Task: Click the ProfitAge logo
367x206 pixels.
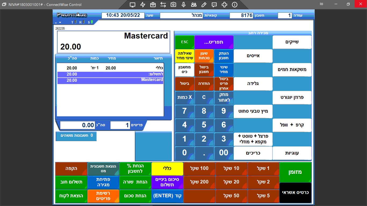Action: point(72,15)
